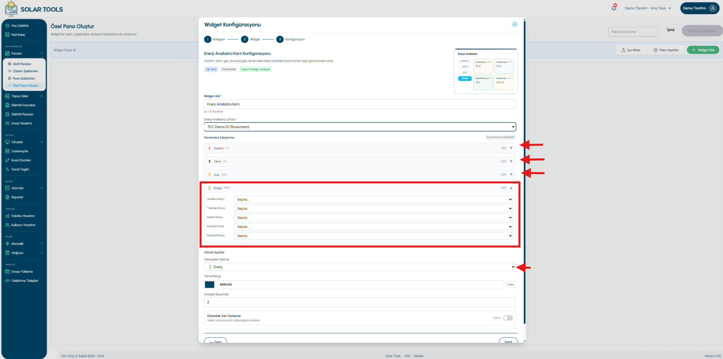Select AKIM tab in preview card
723x359 pixels.
tap(465, 67)
